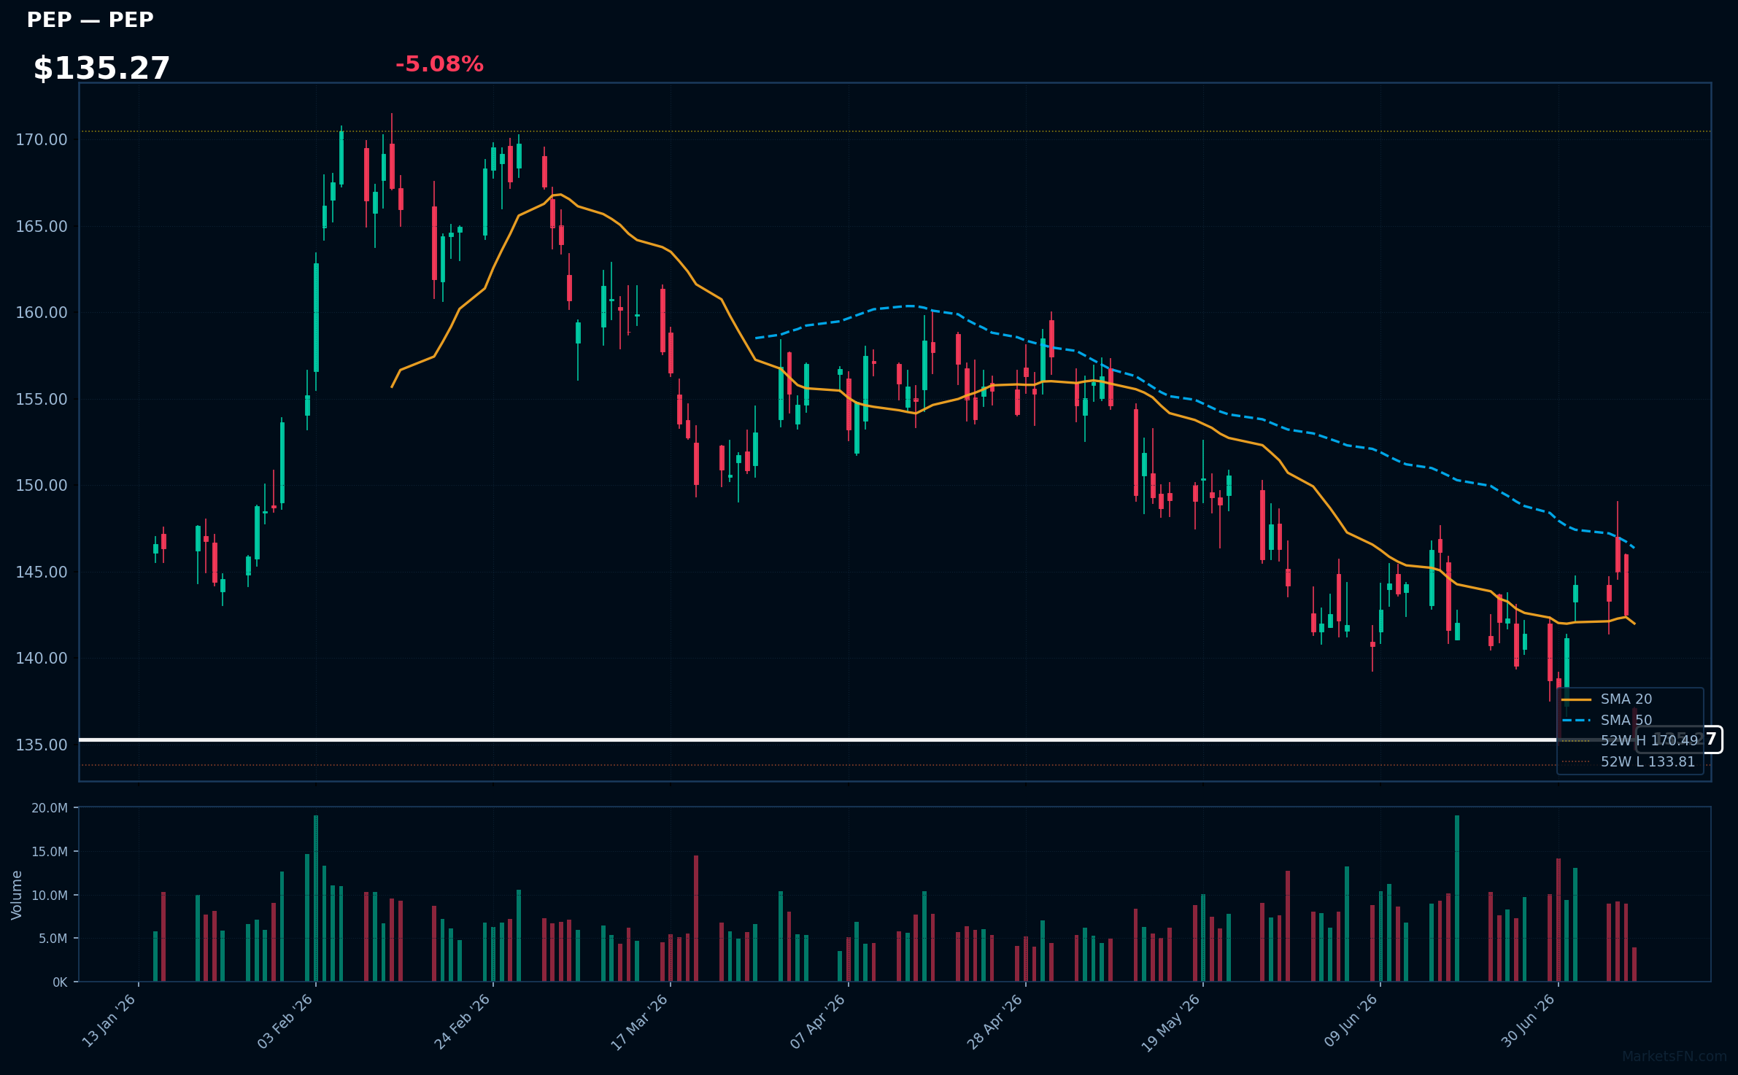Select the "$135.27" price heading
Image resolution: width=1738 pixels, height=1075 pixels.
click(101, 69)
